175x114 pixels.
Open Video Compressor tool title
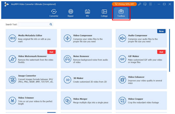83,36
